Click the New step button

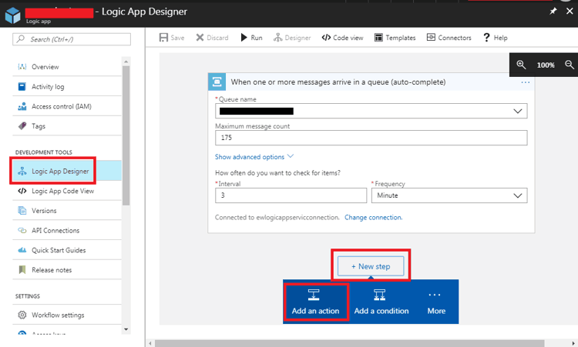(x=371, y=266)
